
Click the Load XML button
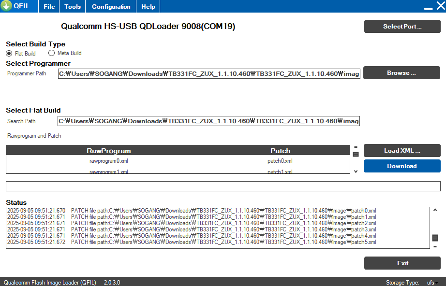coord(402,151)
